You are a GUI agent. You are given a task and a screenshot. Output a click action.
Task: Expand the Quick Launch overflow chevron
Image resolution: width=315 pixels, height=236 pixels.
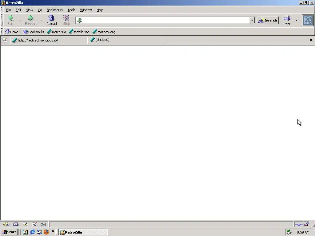[53, 231]
